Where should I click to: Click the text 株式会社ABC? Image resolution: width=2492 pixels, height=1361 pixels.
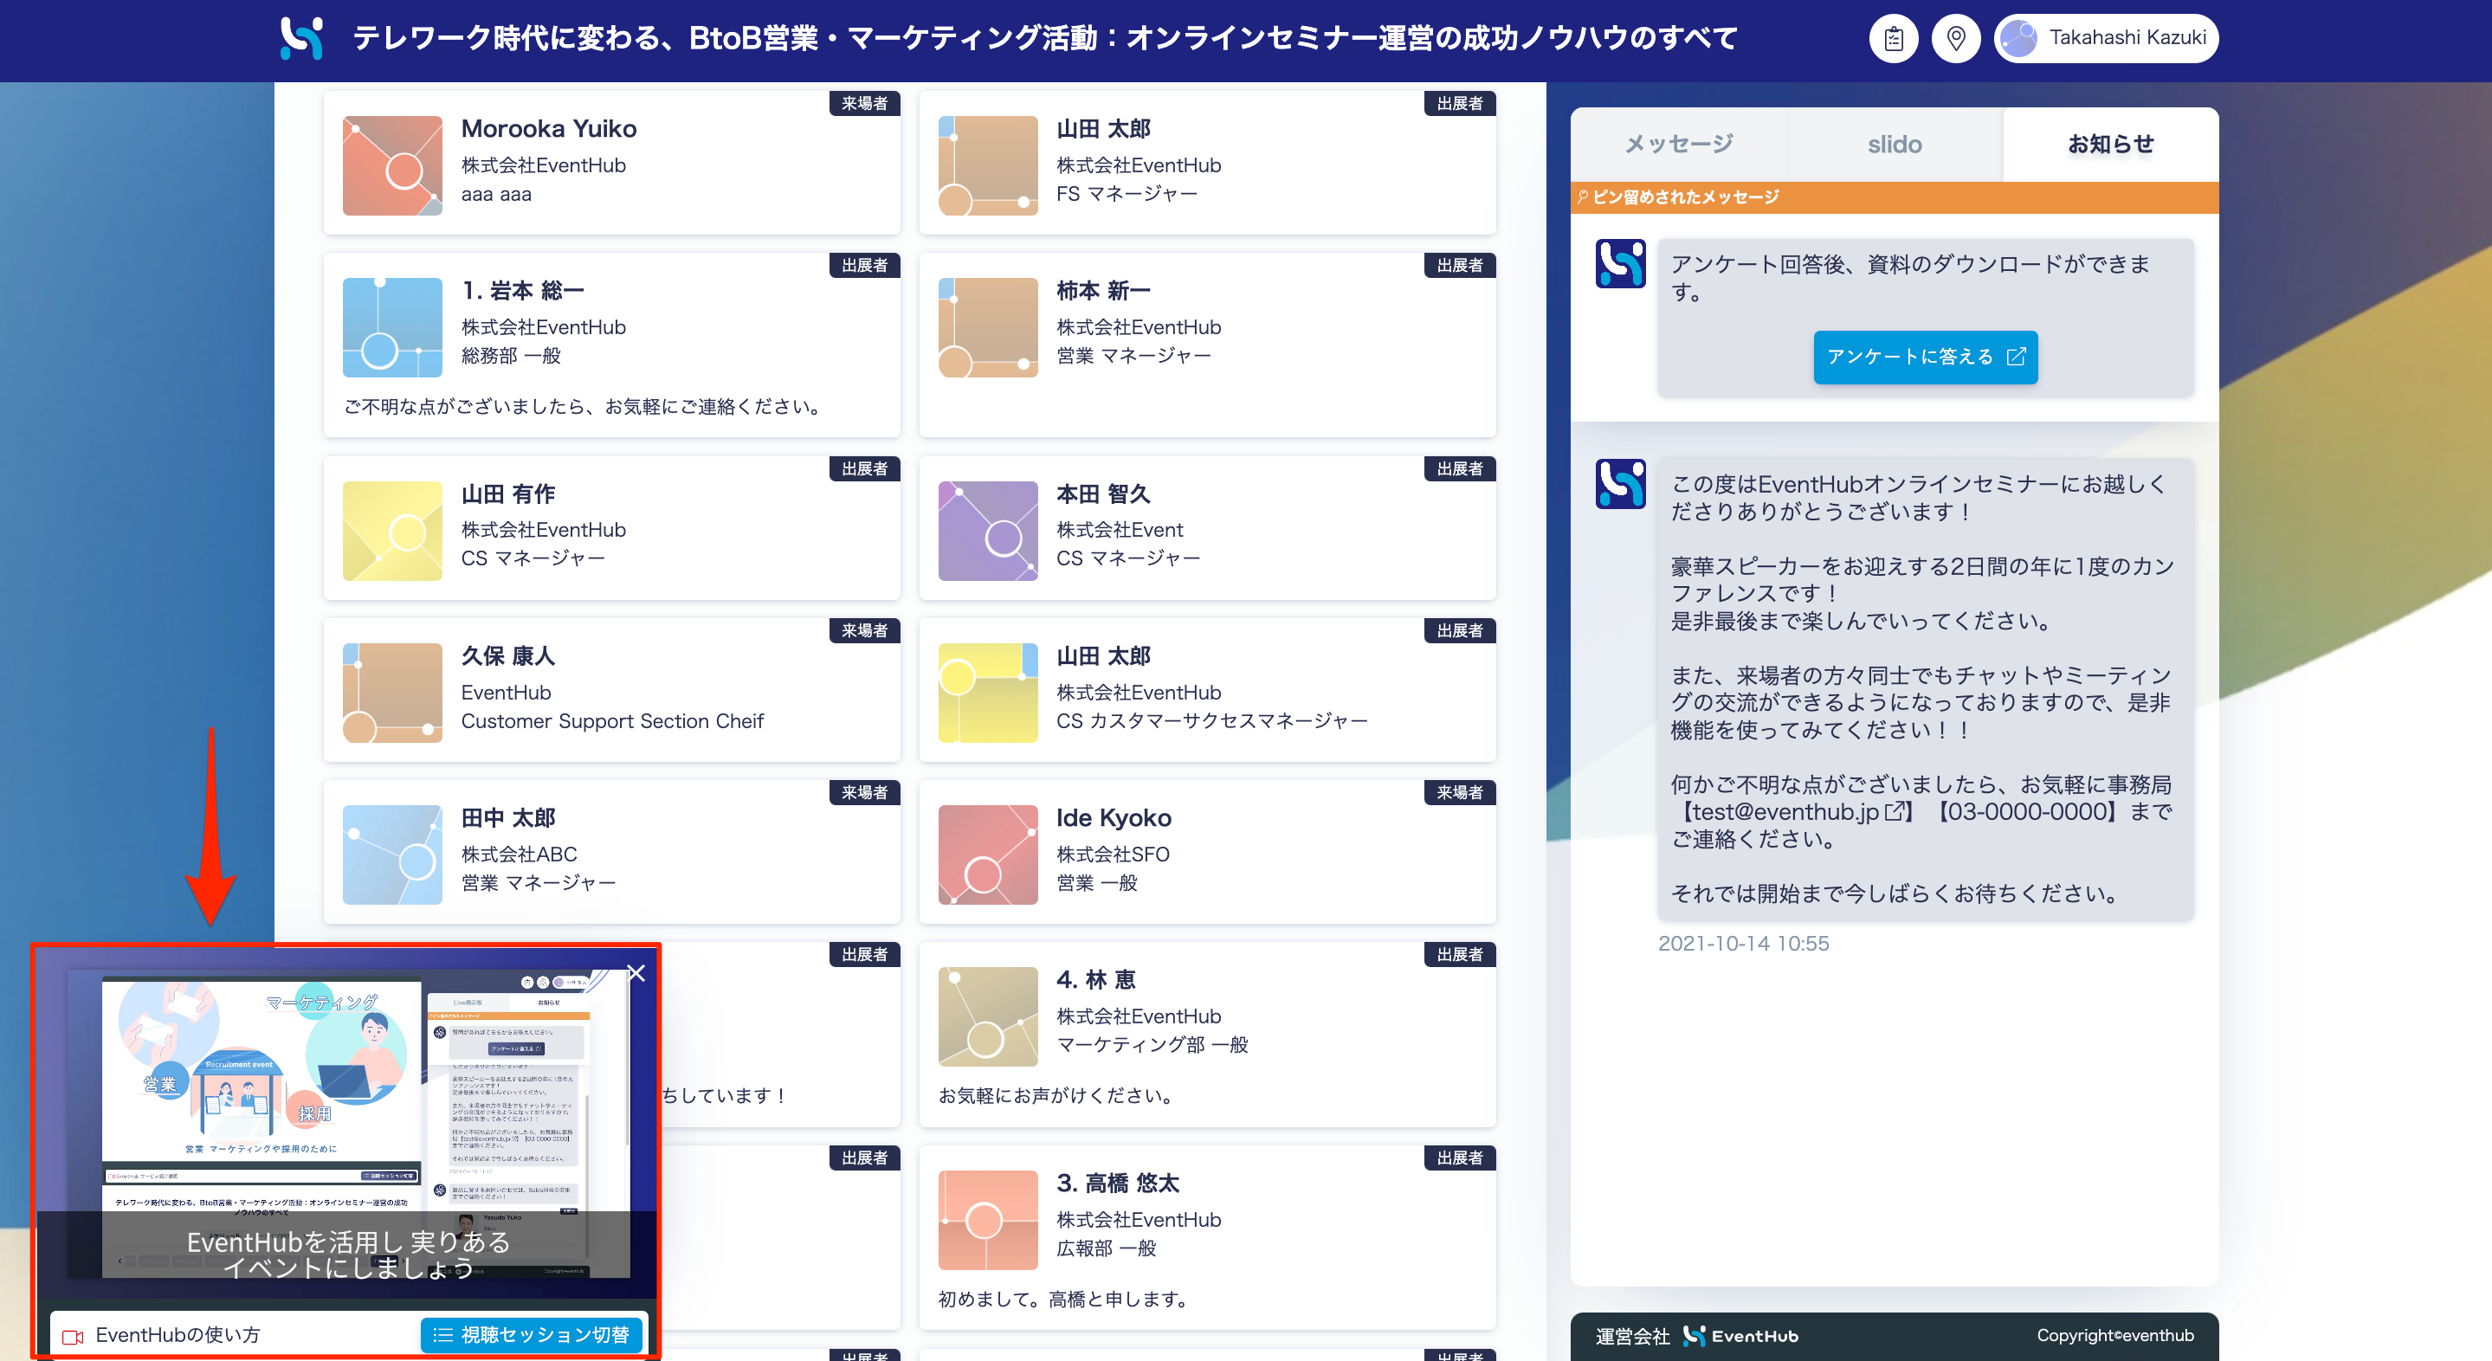(x=519, y=855)
